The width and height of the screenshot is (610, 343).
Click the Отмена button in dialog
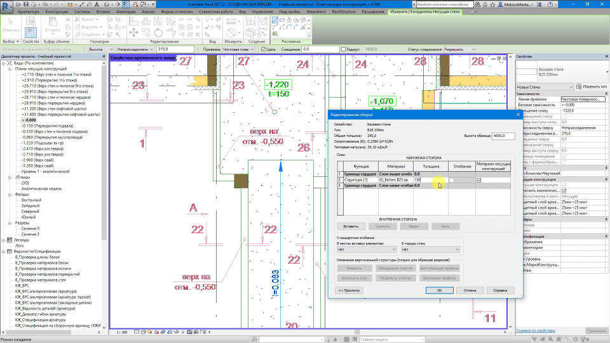[470, 290]
